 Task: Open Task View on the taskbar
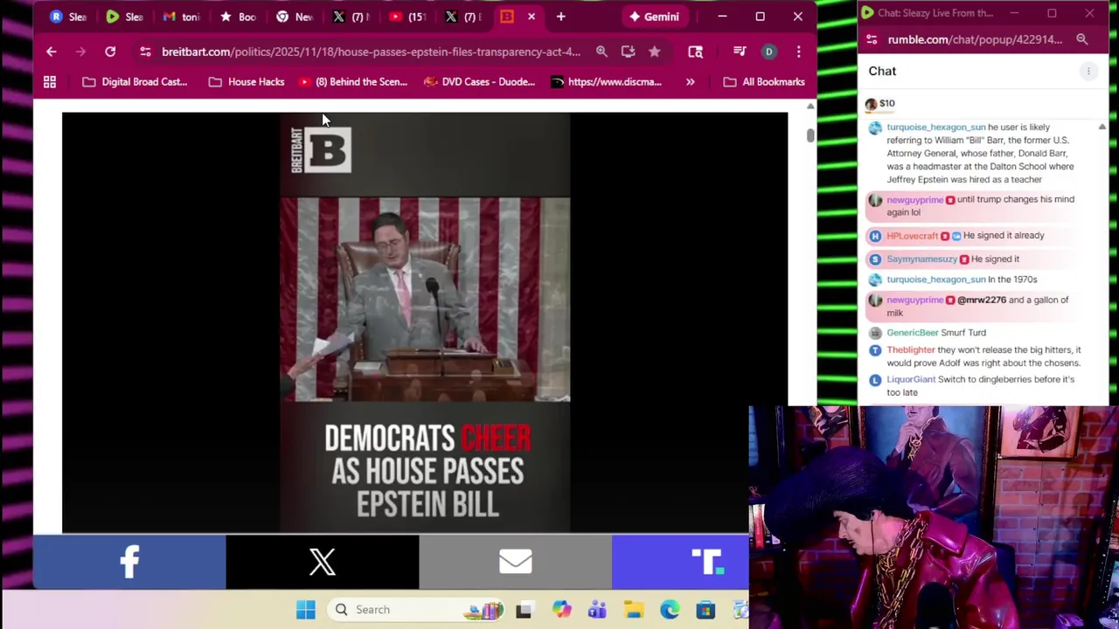coord(524,610)
